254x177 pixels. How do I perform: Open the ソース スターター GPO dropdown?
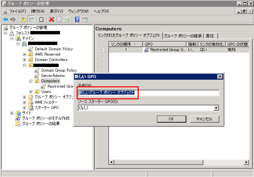(216, 108)
